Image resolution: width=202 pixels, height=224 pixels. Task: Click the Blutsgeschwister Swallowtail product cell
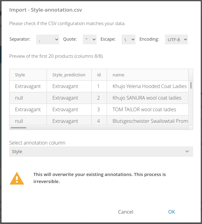pos(147,120)
